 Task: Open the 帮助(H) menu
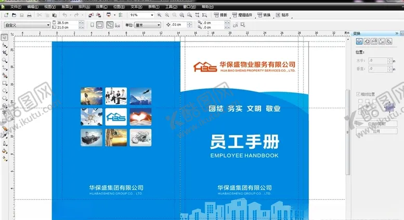click(x=207, y=7)
